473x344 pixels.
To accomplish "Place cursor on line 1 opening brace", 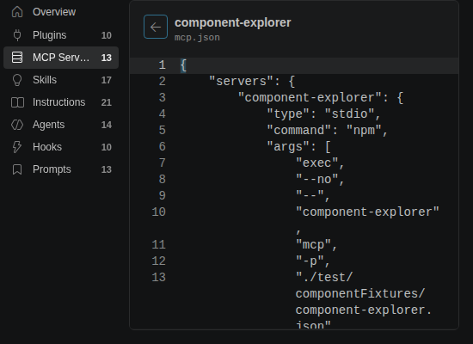I will click(183, 65).
